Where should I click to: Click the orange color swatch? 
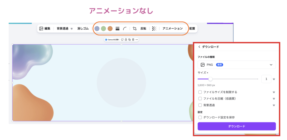(x=110, y=28)
